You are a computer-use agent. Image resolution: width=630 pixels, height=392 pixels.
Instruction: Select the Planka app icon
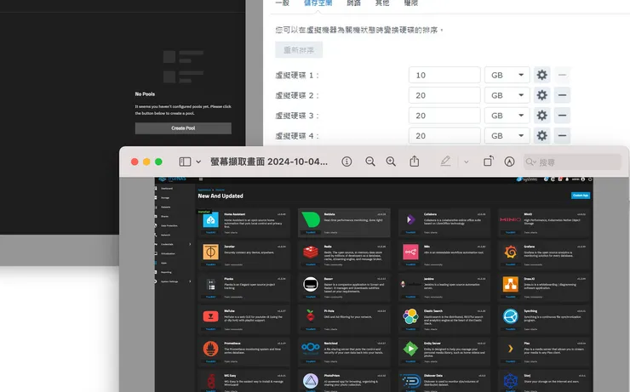click(x=210, y=285)
